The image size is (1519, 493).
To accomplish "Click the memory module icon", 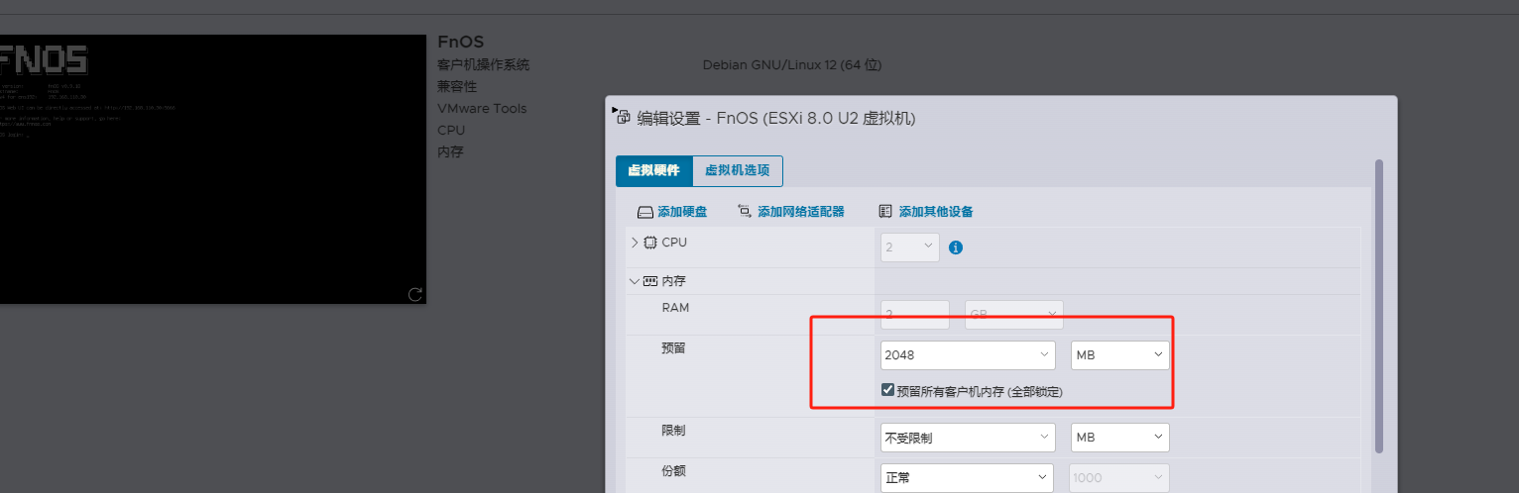I will tap(650, 281).
